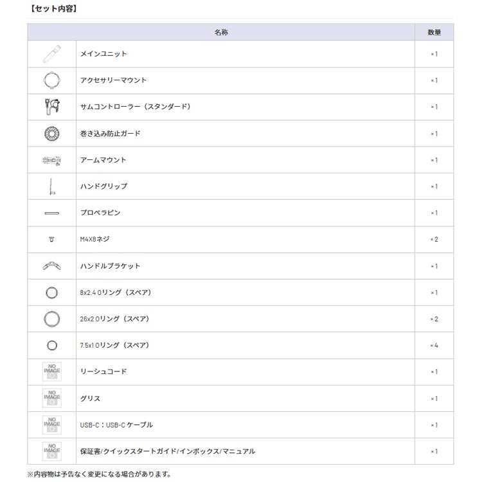Click the USB-C cable NO IMAGE thumbnail
482x482 pixels.
coord(51,425)
